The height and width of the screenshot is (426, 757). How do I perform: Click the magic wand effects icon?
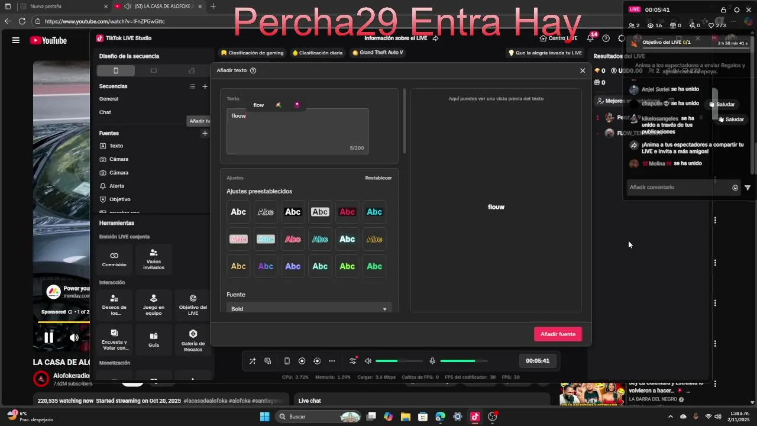pyautogui.click(x=253, y=361)
